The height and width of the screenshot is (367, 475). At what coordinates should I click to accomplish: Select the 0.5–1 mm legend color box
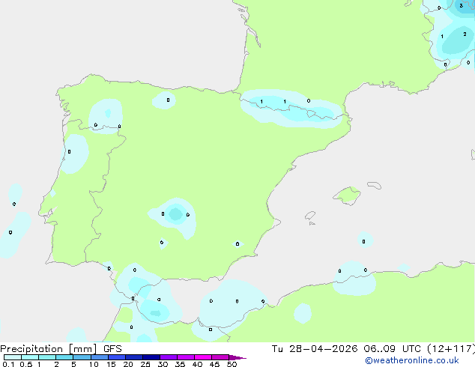click(30, 357)
